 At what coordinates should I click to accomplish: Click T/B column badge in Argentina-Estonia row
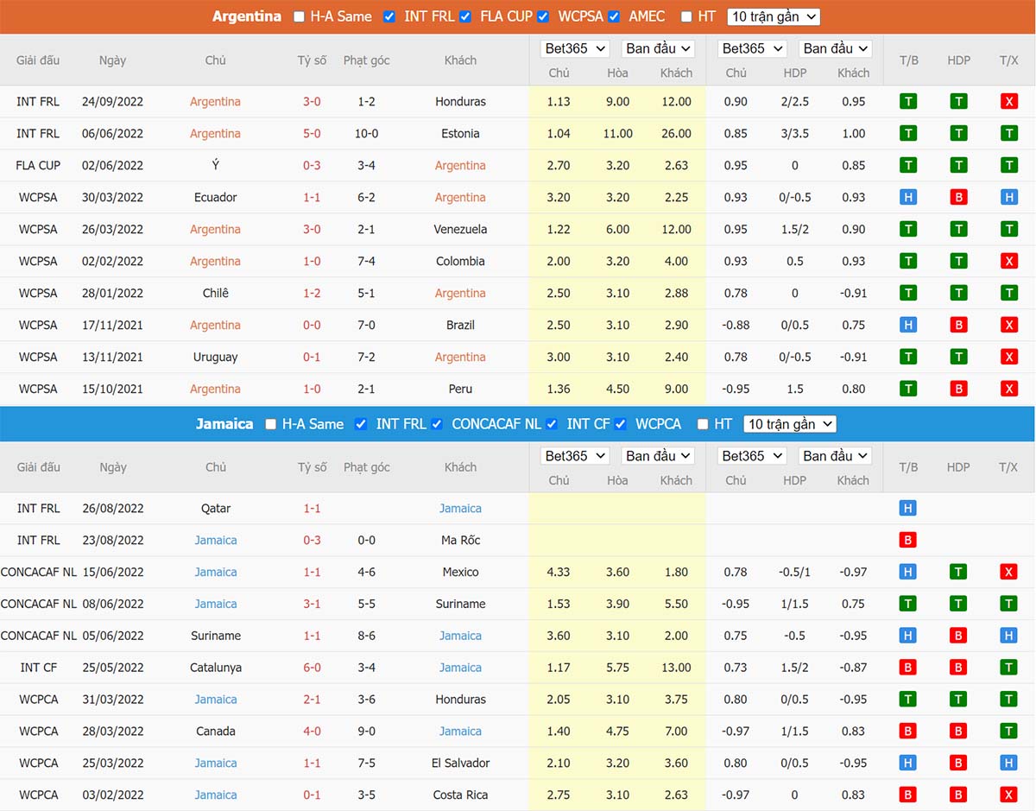(x=907, y=134)
